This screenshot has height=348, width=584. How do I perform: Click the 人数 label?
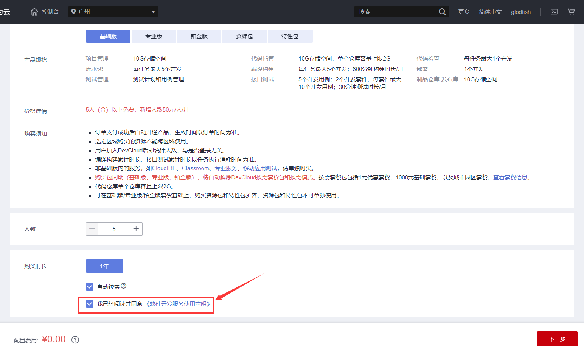tap(30, 229)
